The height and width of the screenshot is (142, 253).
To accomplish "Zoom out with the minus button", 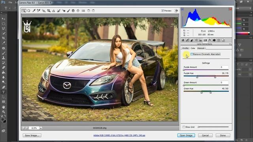I will coord(24,128).
